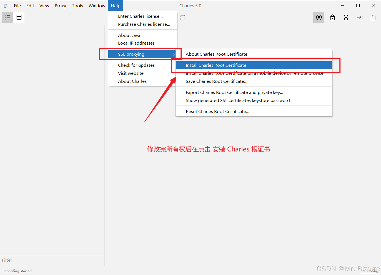
Task: Select About Java menu entry
Action: click(x=142, y=35)
